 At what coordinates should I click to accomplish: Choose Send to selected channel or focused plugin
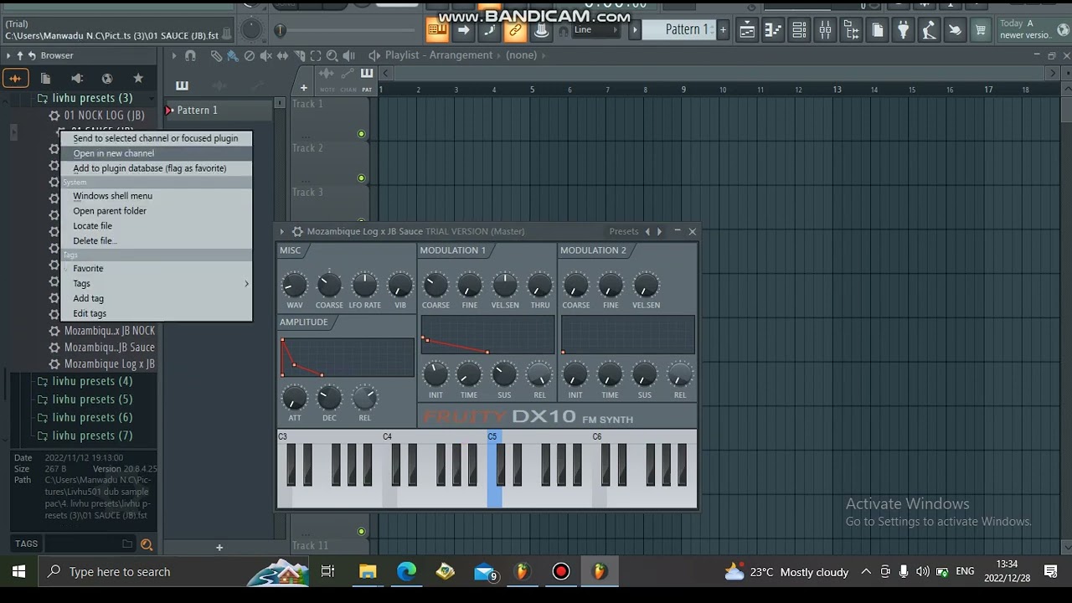[x=156, y=138]
